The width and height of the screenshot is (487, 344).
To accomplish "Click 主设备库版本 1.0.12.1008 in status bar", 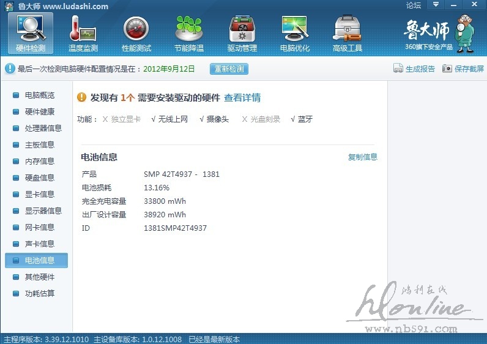I will [138, 339].
